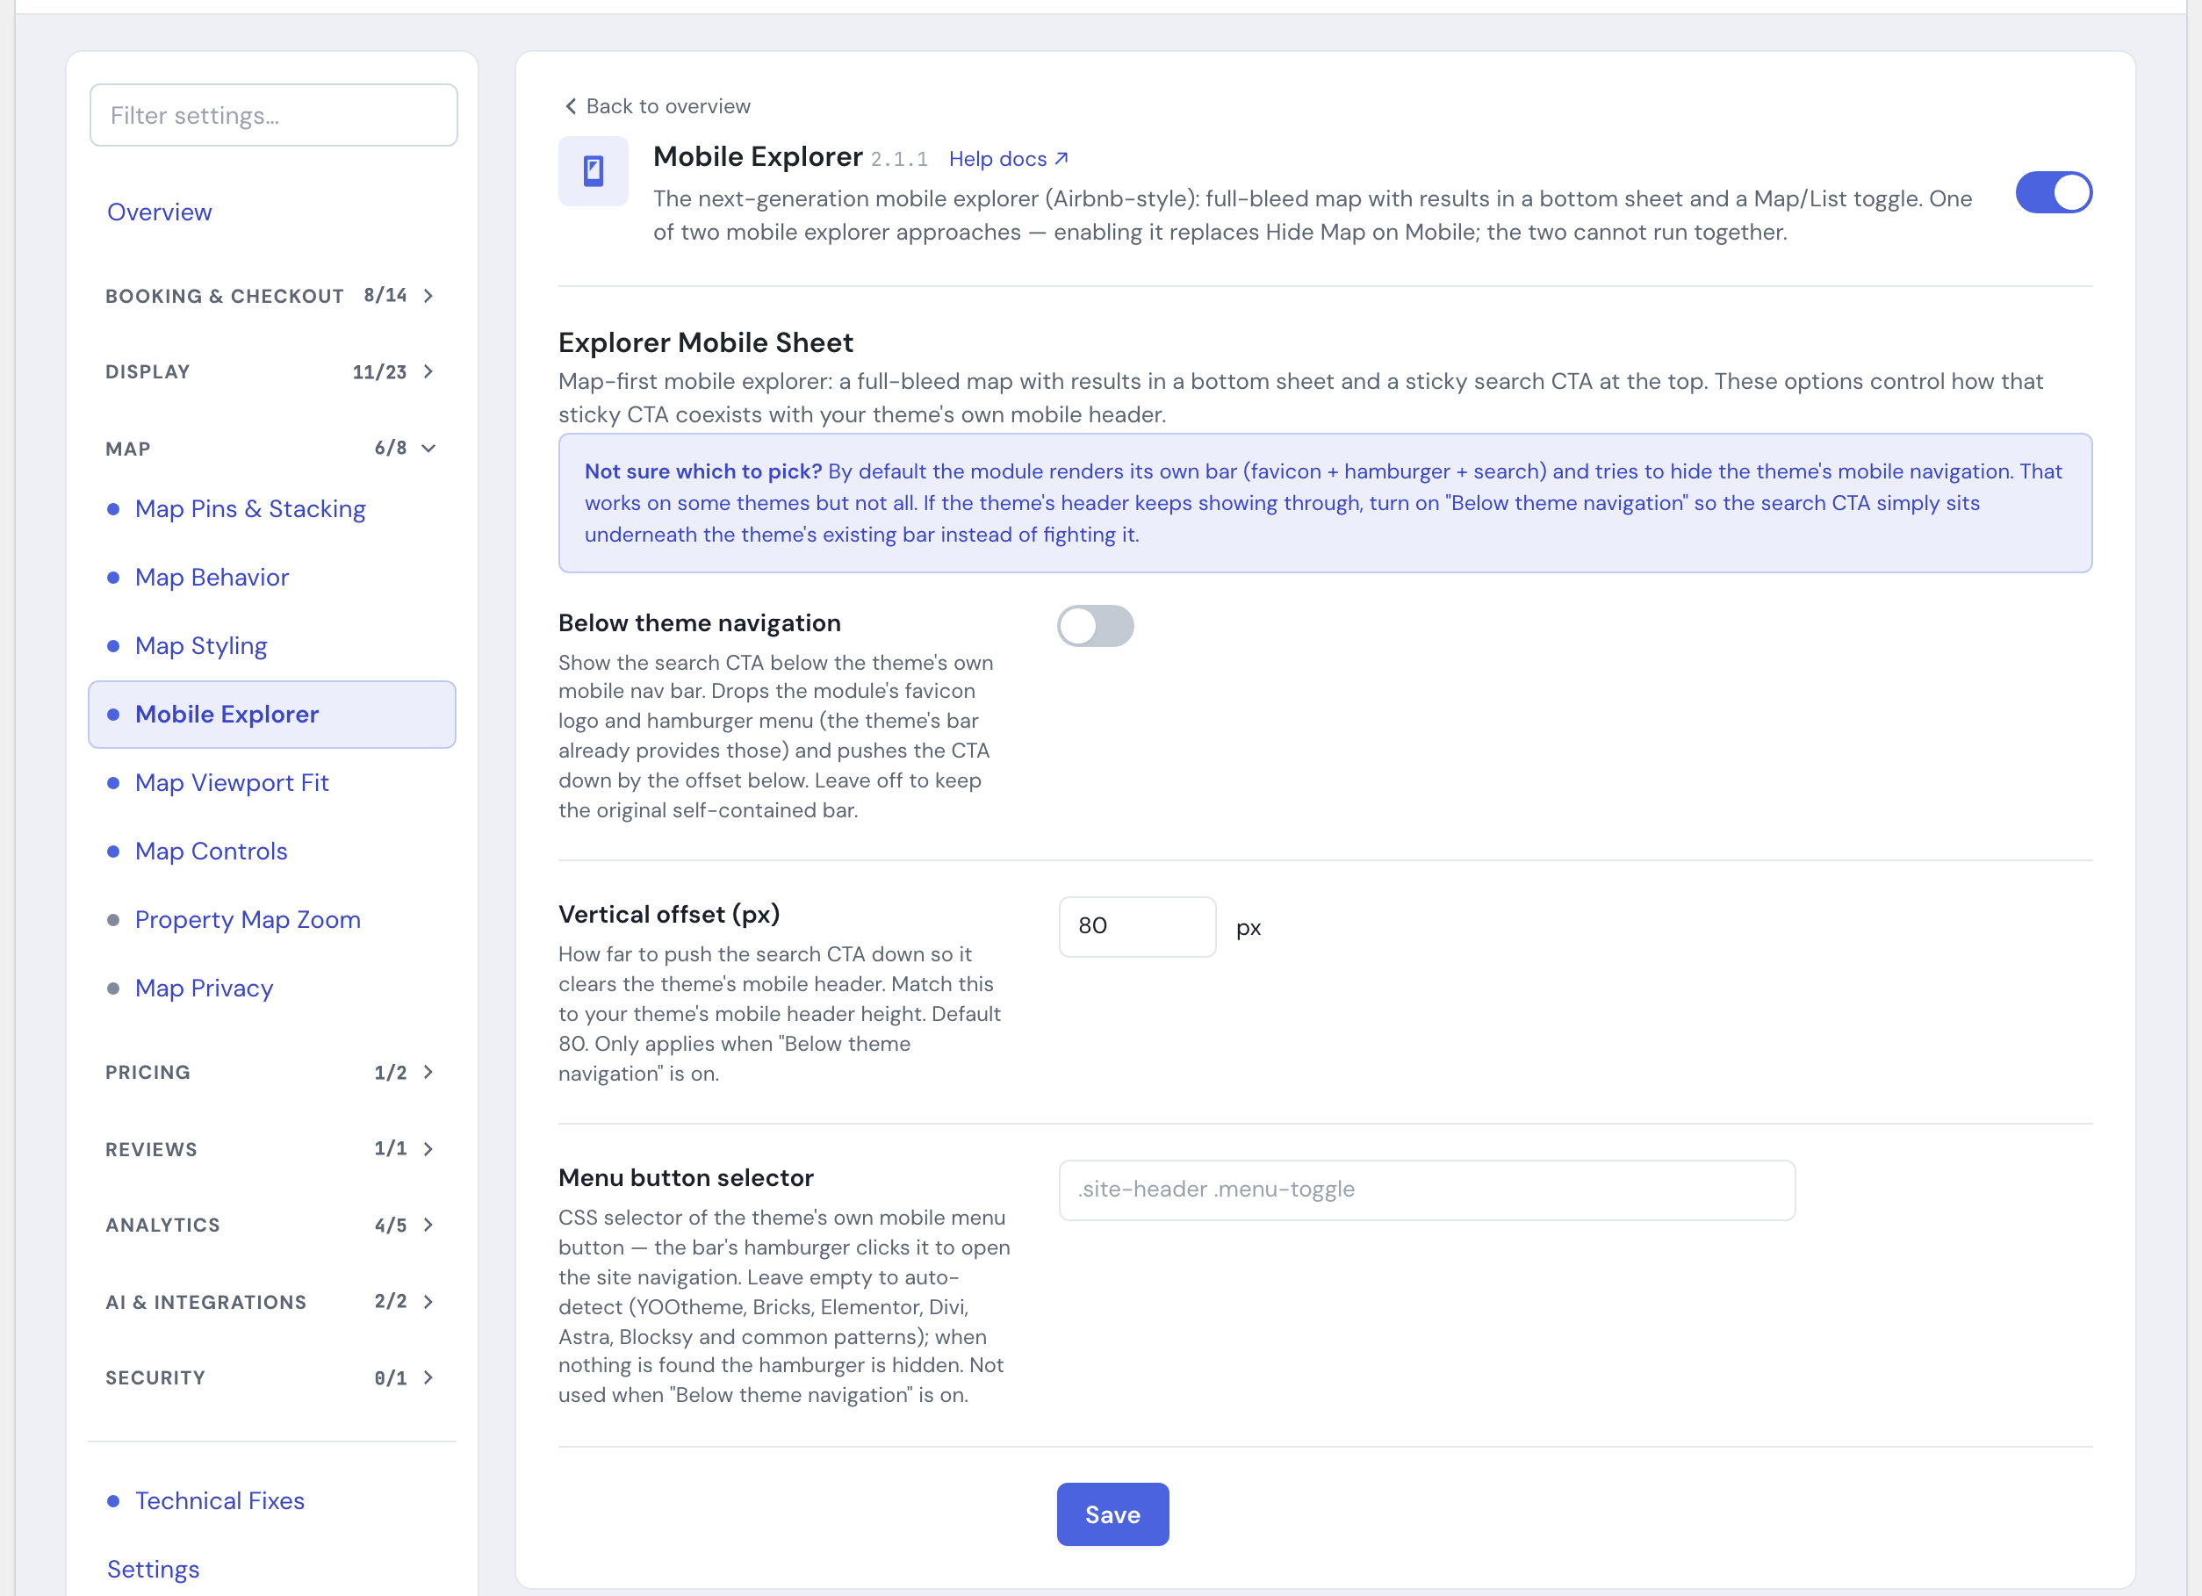Select Mobile Explorer in sidebar

tap(272, 715)
